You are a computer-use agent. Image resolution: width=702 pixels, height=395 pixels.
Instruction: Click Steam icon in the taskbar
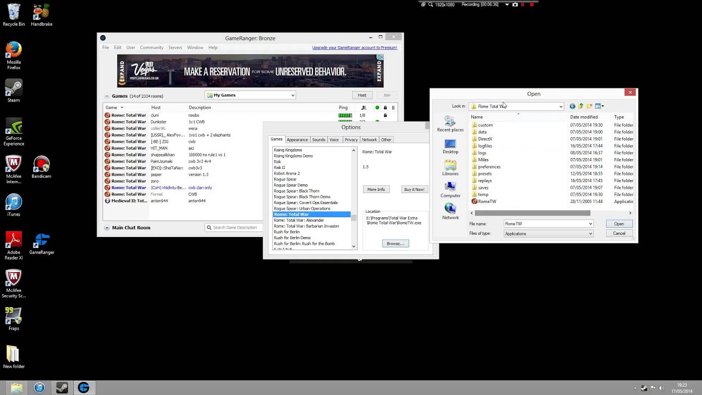(x=61, y=388)
